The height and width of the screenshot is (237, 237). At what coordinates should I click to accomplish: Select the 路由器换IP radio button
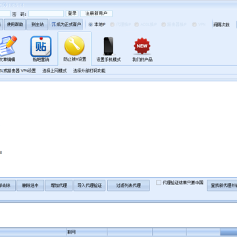coord(163,24)
